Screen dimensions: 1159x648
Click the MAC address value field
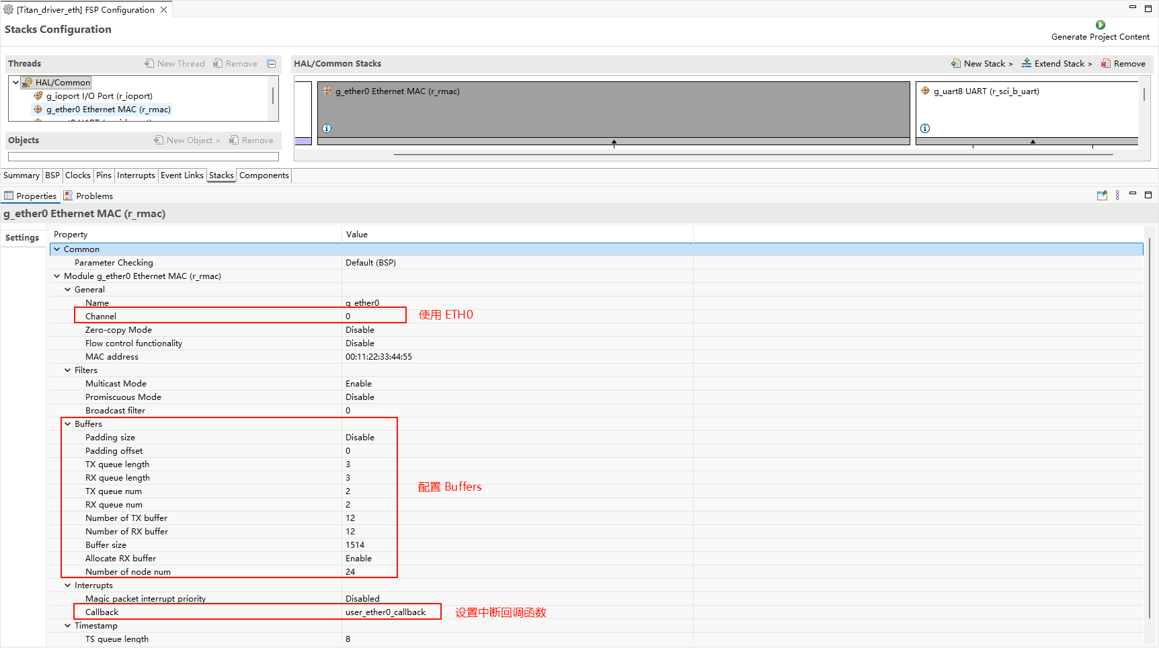378,357
